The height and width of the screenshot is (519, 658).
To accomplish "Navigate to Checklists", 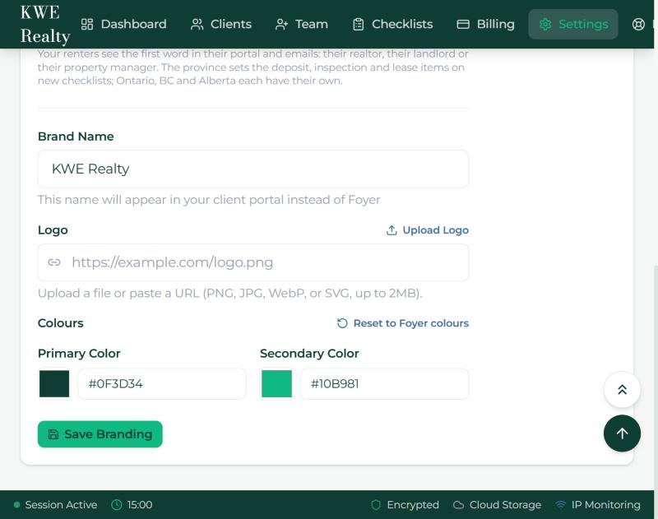I will point(393,25).
